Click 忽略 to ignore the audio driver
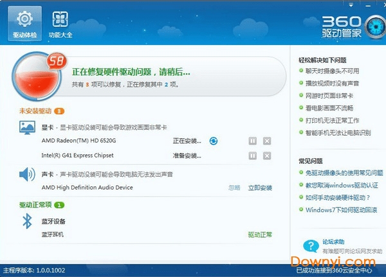386x277 pixels. (234, 188)
